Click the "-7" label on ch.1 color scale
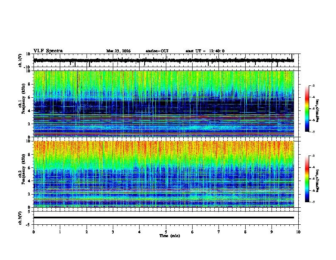 coord(313,132)
